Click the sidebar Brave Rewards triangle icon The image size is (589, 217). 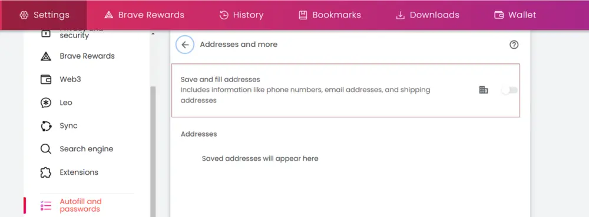[x=46, y=56]
